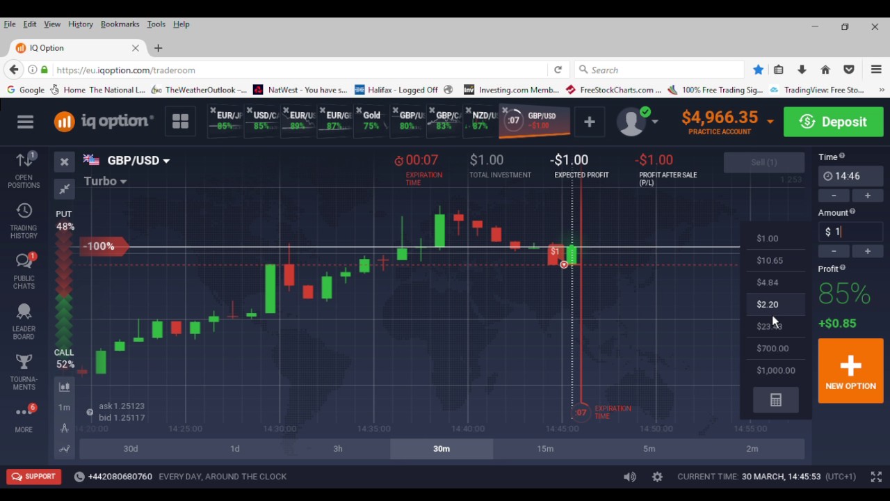Image resolution: width=890 pixels, height=501 pixels.
Task: Open the Investing.com bookmark
Action: pos(511,90)
